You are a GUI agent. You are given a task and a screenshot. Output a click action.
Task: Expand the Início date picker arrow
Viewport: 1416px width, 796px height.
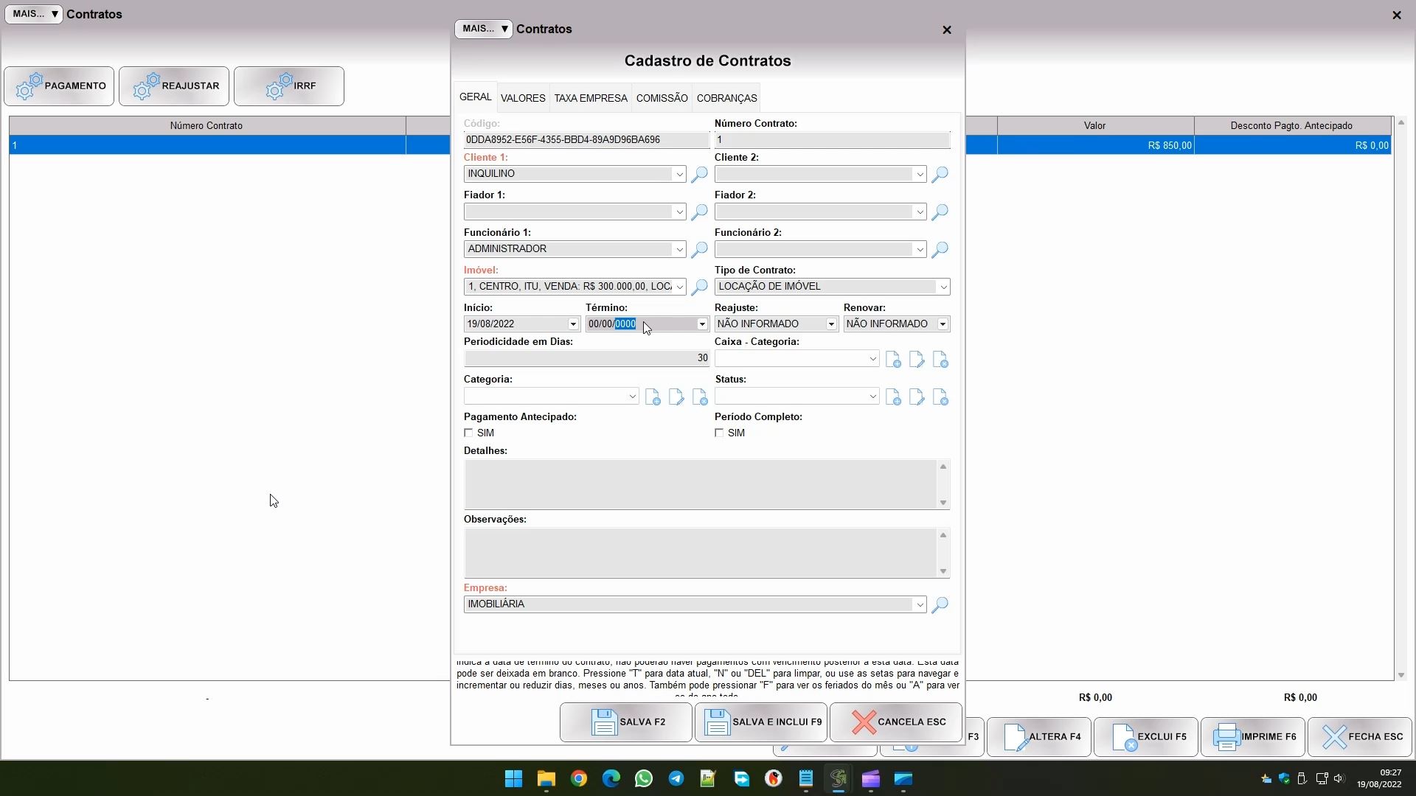[572, 325]
